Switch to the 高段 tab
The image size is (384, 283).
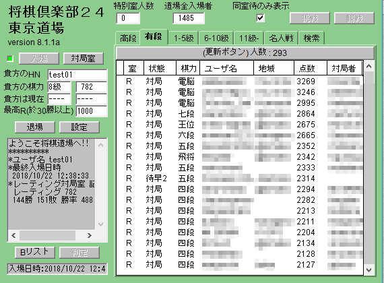128,38
